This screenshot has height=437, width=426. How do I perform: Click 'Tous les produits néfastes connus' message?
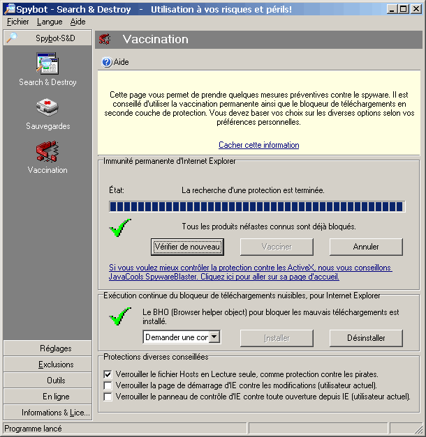[x=269, y=227]
